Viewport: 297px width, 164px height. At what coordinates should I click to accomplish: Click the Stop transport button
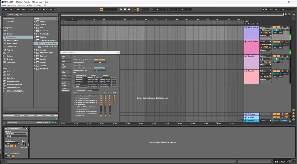(125, 9)
